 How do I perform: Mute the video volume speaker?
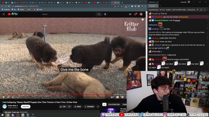click(x=13, y=97)
